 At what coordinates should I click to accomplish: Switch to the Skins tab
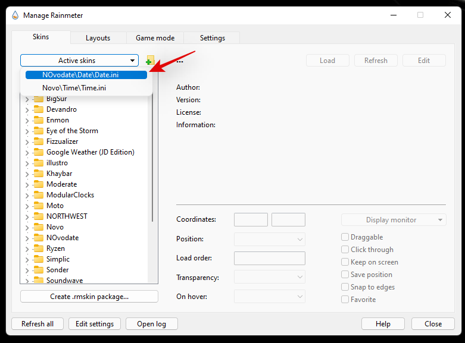[41, 37]
